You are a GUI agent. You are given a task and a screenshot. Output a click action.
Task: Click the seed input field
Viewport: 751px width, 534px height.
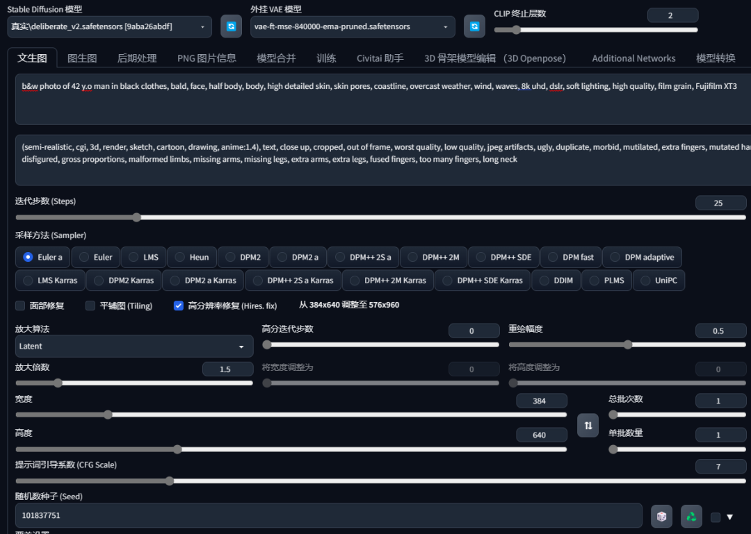[x=328, y=515]
